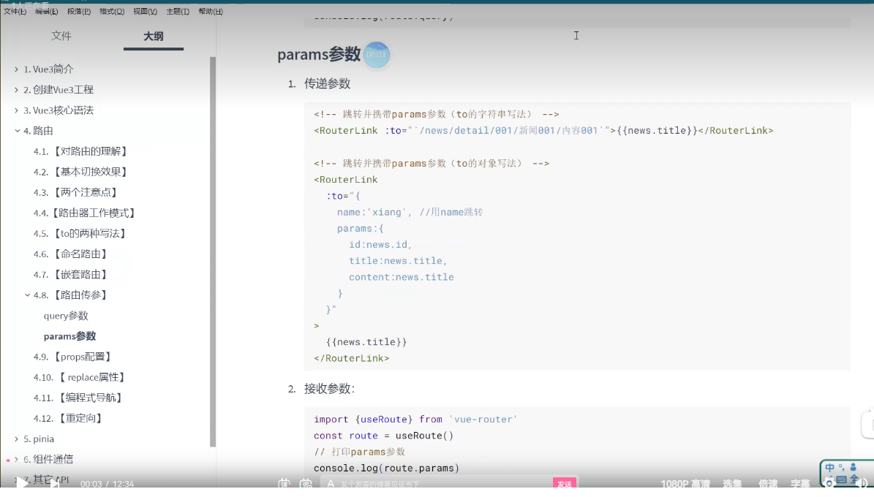The width and height of the screenshot is (874, 497).
Task: Open the 段落(P) menu
Action: (79, 11)
